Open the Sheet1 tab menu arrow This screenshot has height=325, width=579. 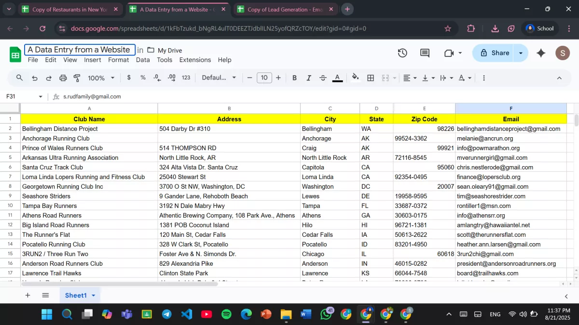coord(94,295)
